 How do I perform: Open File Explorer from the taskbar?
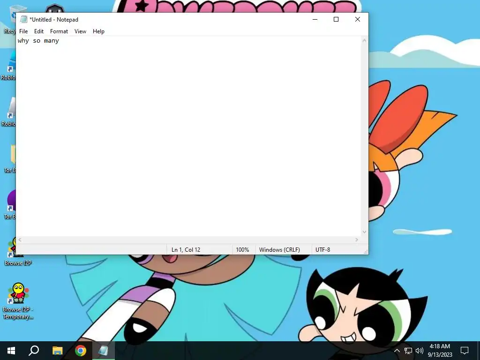click(x=57, y=351)
